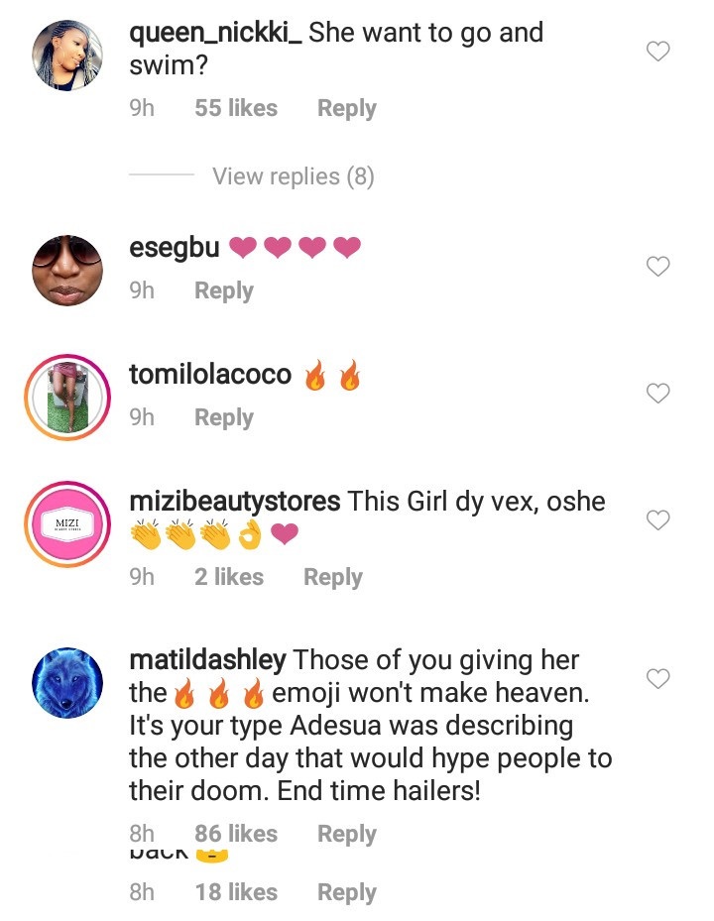Reply to tomilolacoco's comment
This screenshot has height=921, width=714.
(223, 417)
